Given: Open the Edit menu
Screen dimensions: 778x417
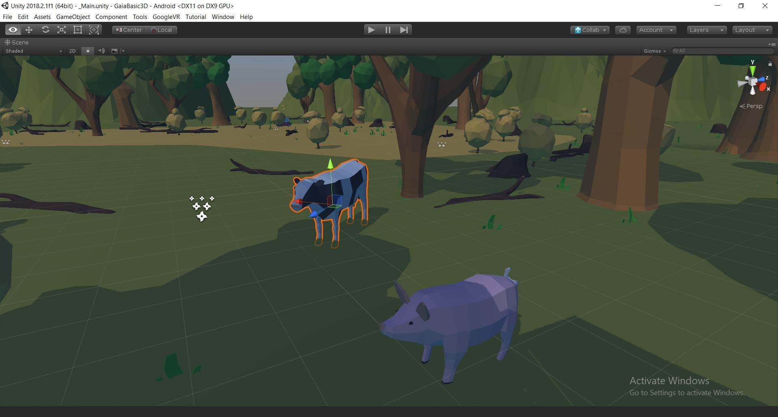Looking at the screenshot, I should (23, 17).
